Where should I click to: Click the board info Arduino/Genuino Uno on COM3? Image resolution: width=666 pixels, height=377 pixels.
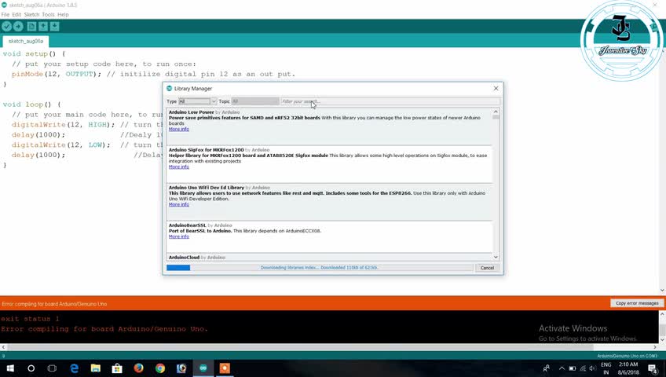point(627,356)
